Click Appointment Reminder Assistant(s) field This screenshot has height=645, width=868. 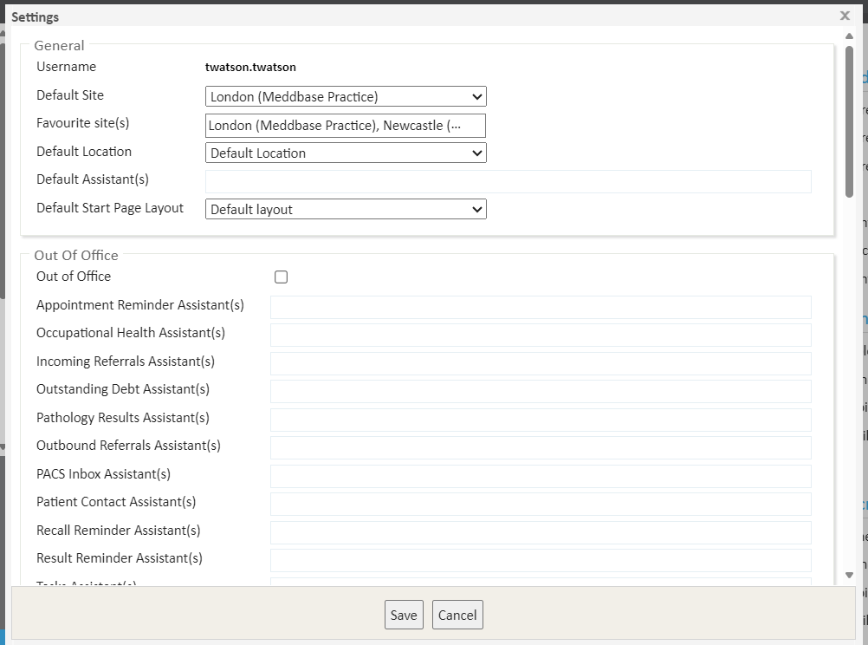(x=541, y=307)
